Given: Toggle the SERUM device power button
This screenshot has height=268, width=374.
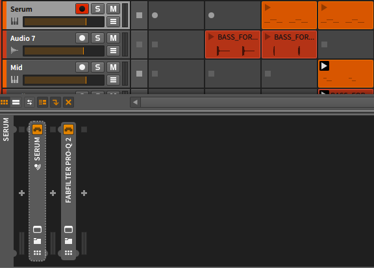Looking at the screenshot, I should [37, 130].
